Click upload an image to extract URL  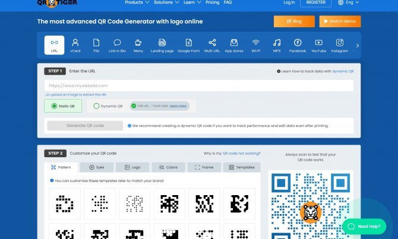point(75,94)
